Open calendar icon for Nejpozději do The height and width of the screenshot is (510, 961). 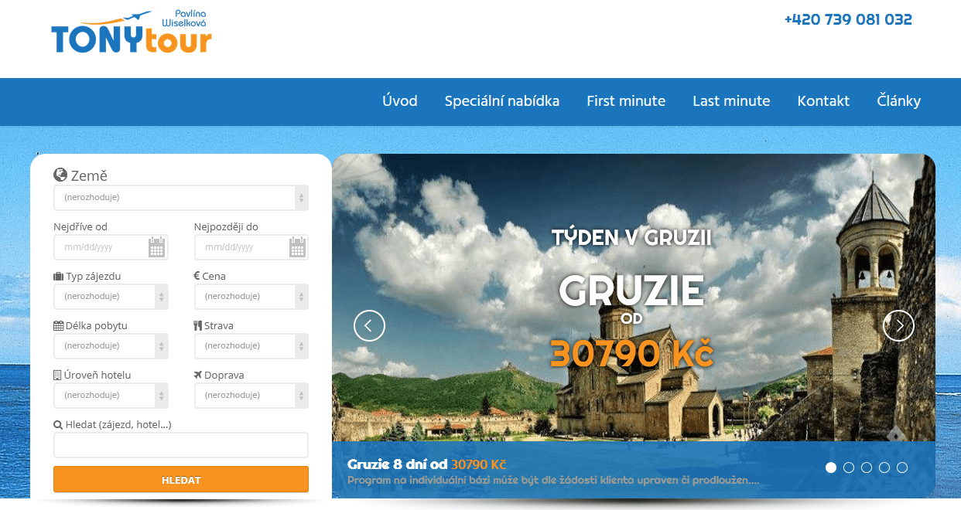click(298, 247)
